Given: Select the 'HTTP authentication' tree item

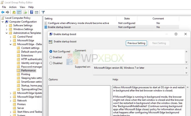Looking at the screenshot, I should pyautogui.click(x=32, y=59).
